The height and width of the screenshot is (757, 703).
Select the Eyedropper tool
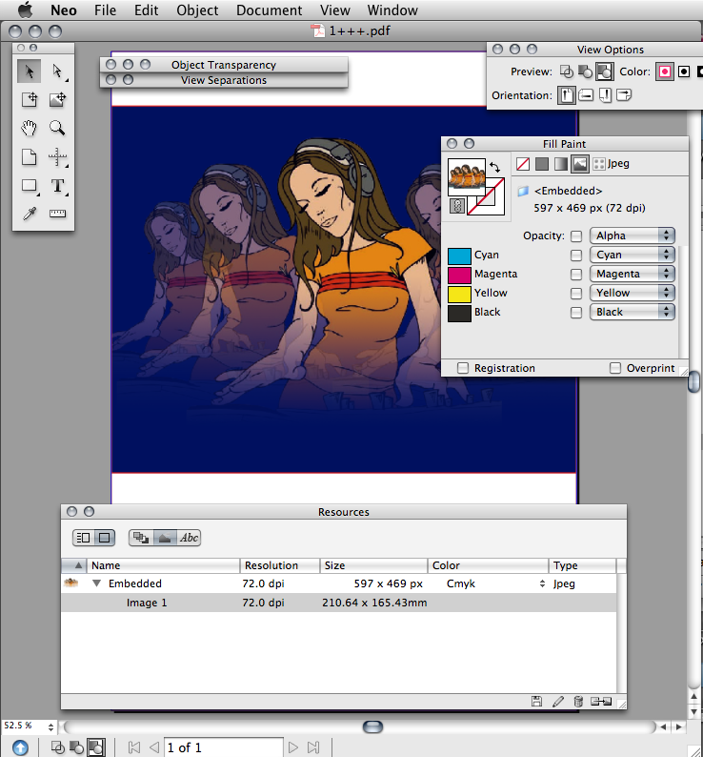click(x=29, y=214)
